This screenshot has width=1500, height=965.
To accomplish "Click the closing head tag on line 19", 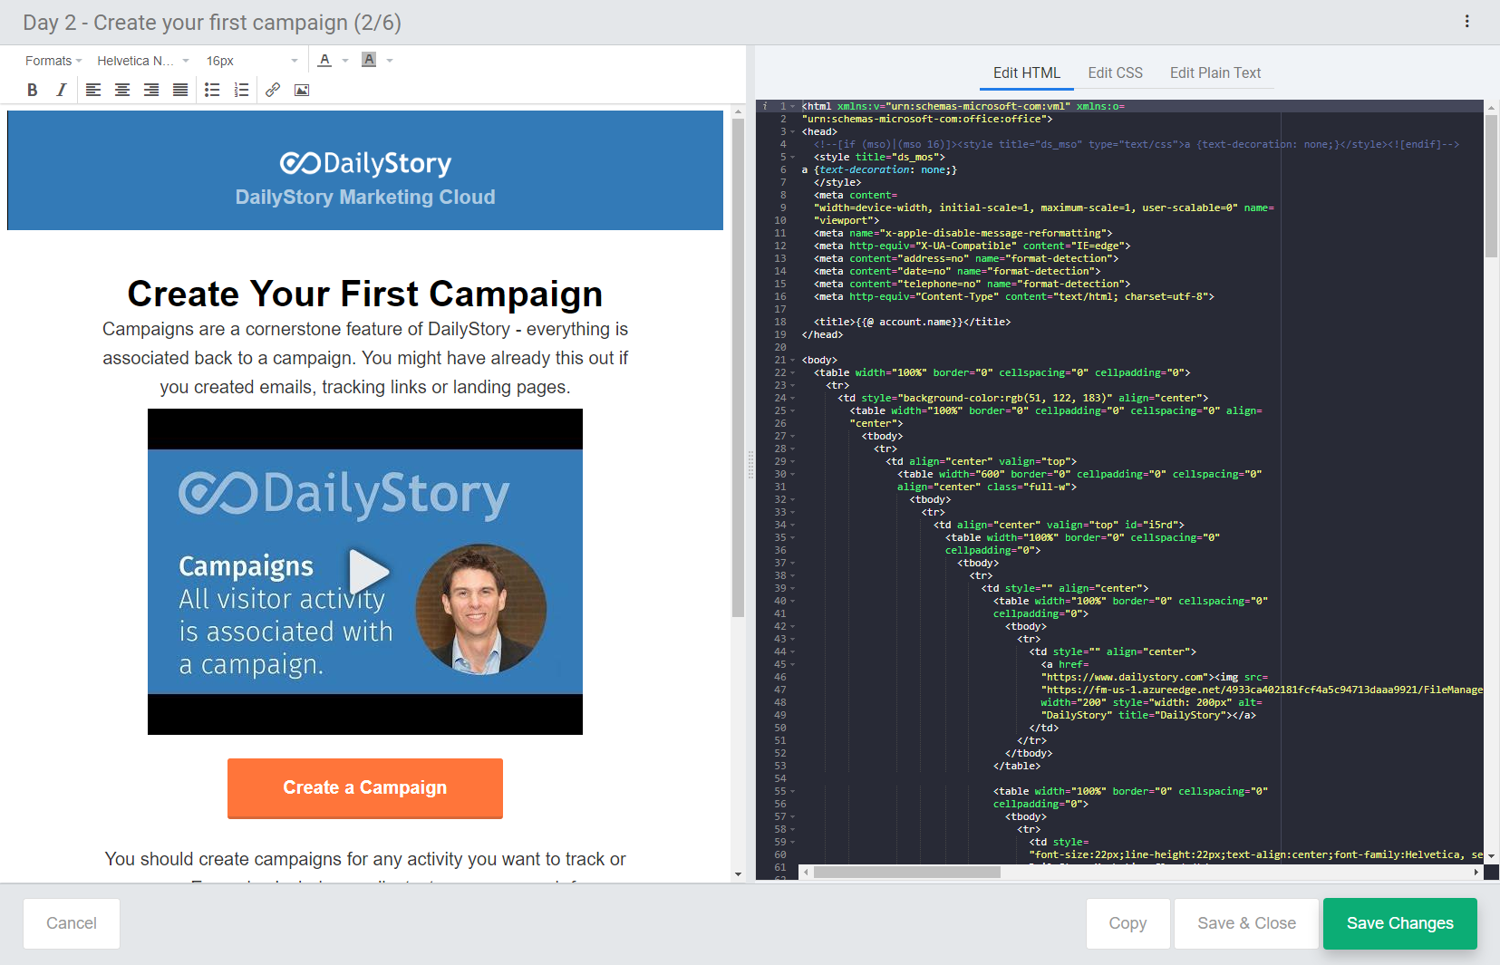I will click(822, 335).
